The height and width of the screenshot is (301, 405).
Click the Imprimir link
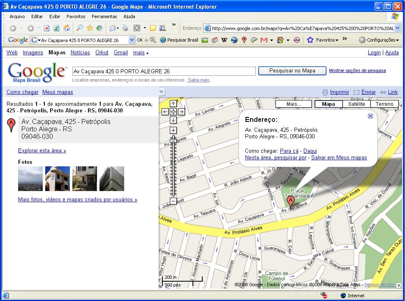[x=339, y=92]
